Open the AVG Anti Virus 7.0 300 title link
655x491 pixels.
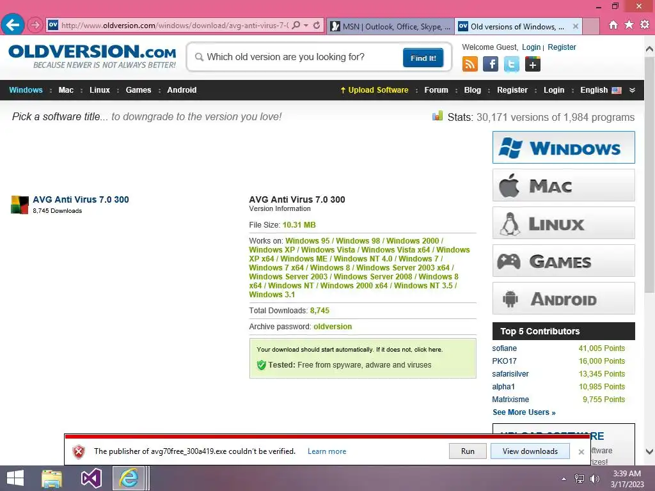81,199
